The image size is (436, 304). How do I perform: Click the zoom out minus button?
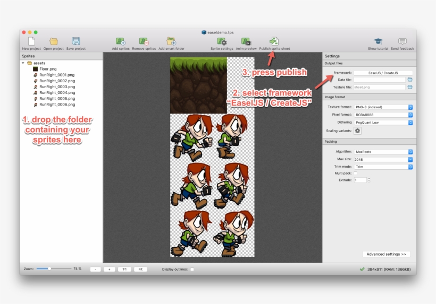tap(95, 270)
